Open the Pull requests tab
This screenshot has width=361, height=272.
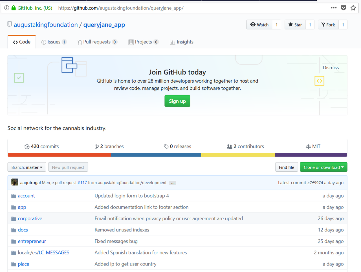97,42
